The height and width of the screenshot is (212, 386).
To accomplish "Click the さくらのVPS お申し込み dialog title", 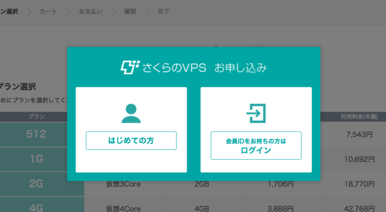I will 204,67.
